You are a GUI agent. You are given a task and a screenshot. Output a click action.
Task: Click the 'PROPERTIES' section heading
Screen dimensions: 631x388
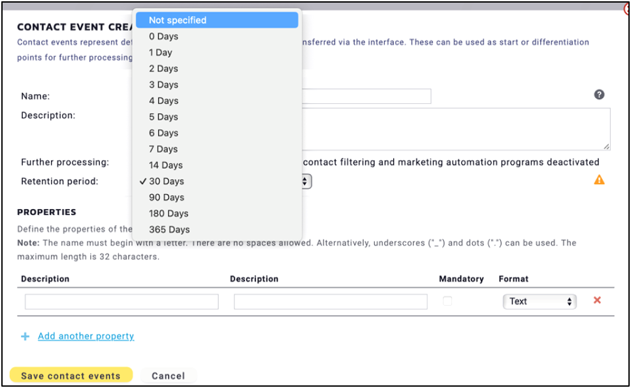[46, 212]
